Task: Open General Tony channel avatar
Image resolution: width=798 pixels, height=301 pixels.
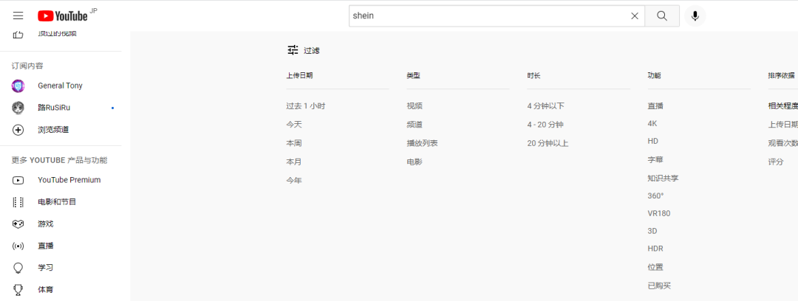Action: (18, 86)
